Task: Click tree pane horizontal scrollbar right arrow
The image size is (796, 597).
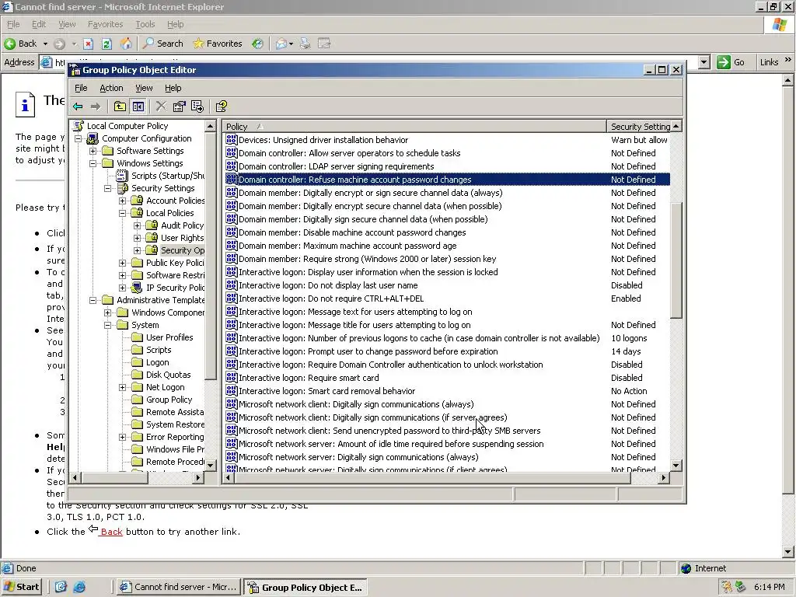Action: (x=198, y=478)
